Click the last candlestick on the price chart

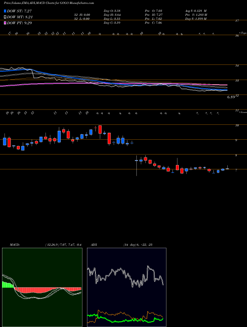coord(227,168)
